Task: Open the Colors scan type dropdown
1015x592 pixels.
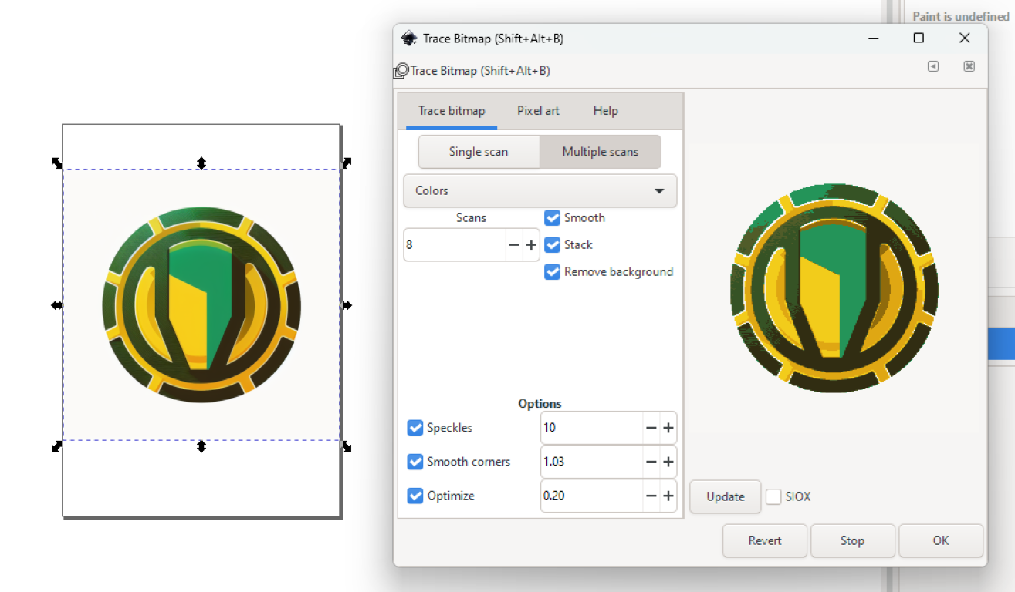Action: point(540,190)
